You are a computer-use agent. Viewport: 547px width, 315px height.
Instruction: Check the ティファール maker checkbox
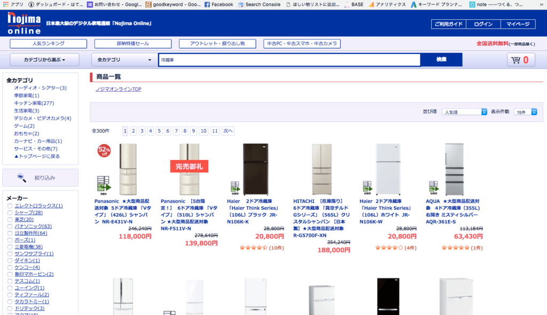(10, 295)
